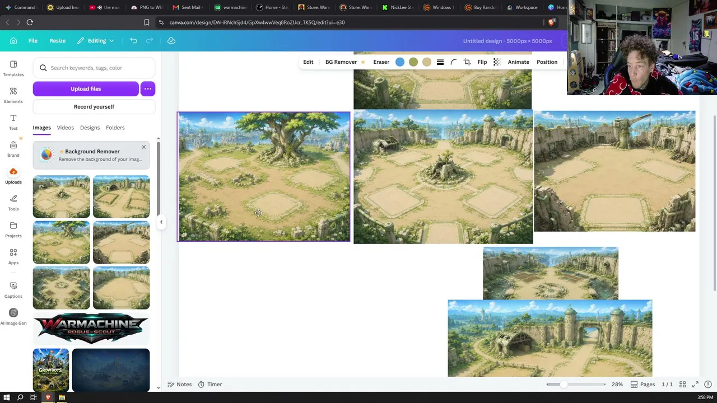
Task: Open Windows taskbar search
Action: 20,397
